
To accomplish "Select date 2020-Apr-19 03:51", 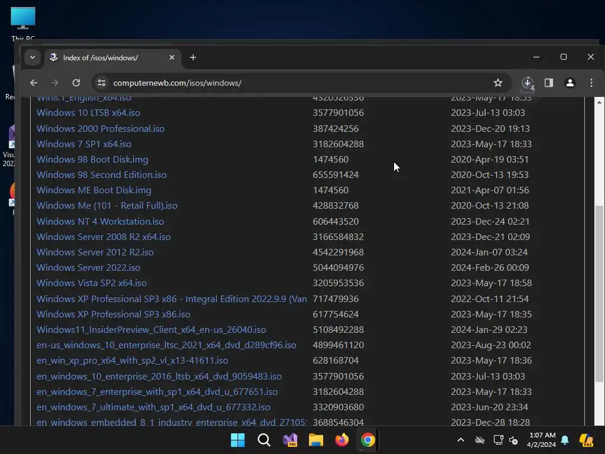I will coord(490,160).
